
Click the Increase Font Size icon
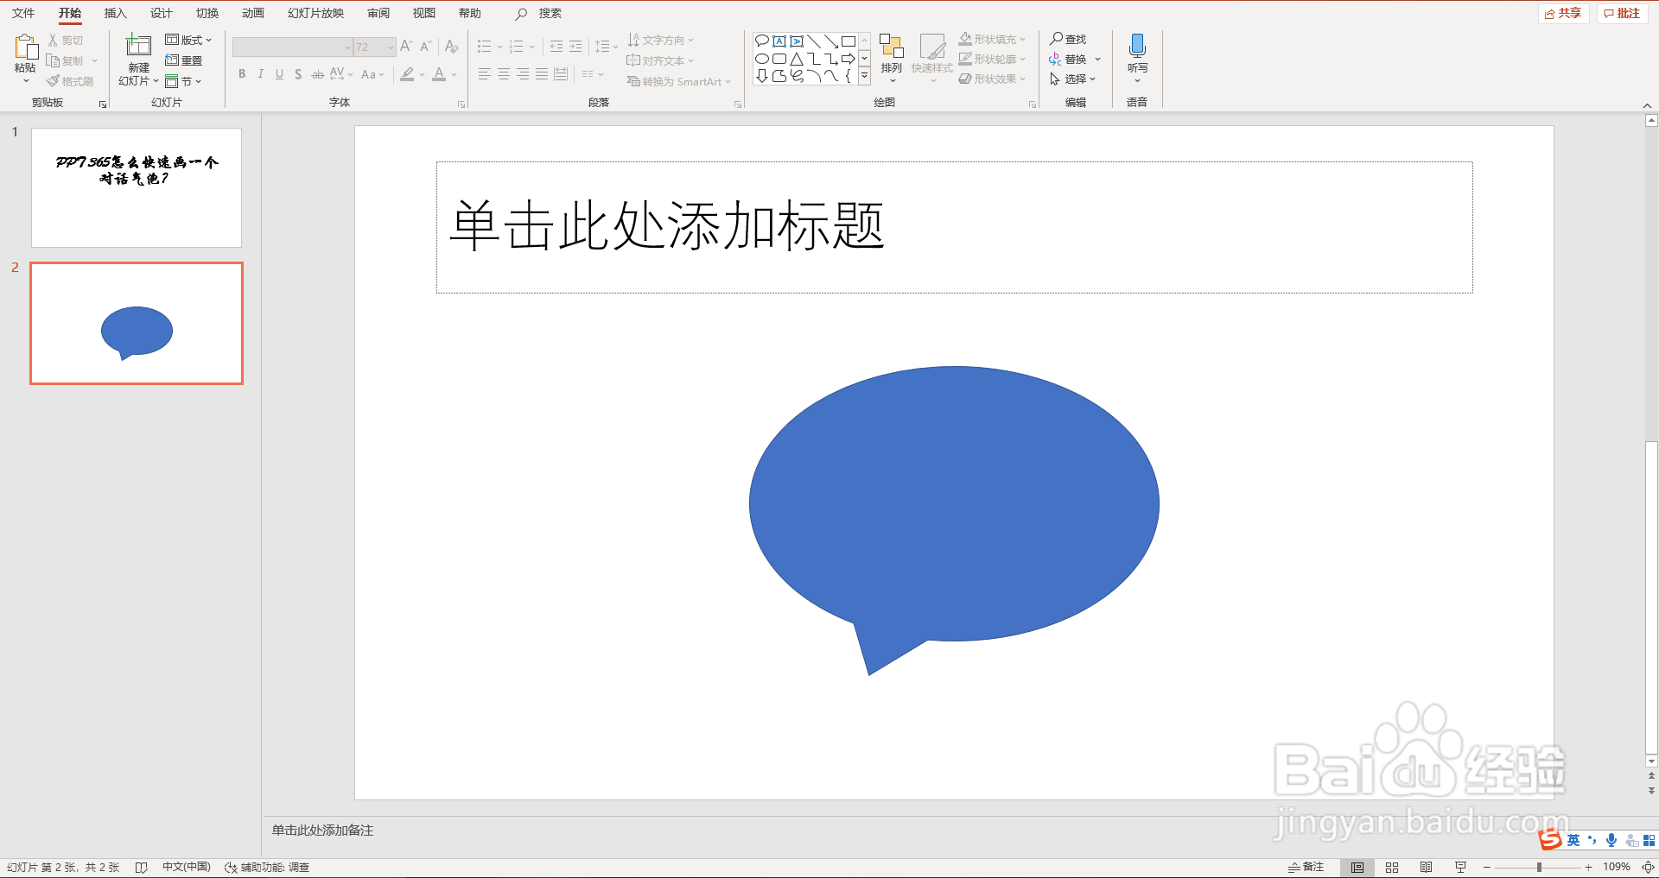tap(406, 47)
